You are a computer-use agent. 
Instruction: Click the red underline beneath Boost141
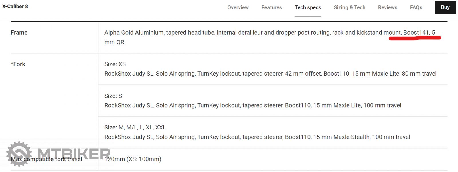(x=414, y=38)
